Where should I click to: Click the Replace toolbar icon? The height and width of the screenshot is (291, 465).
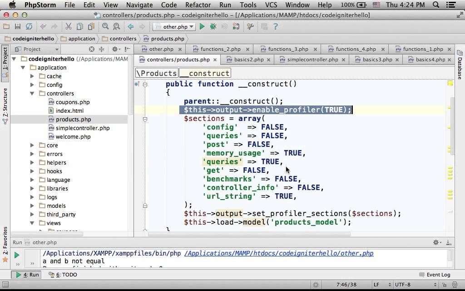117,27
